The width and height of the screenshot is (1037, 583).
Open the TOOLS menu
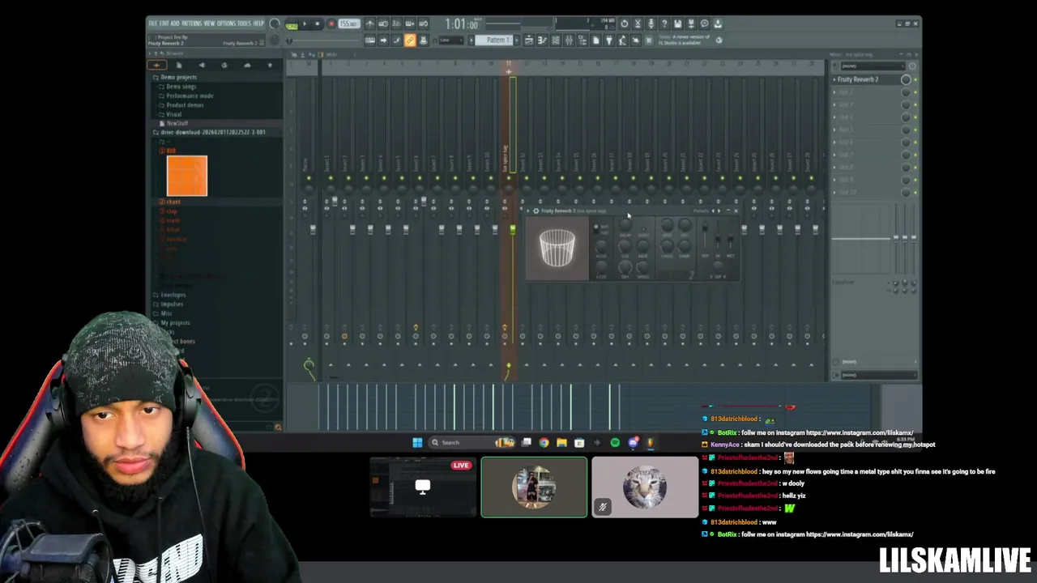click(244, 23)
